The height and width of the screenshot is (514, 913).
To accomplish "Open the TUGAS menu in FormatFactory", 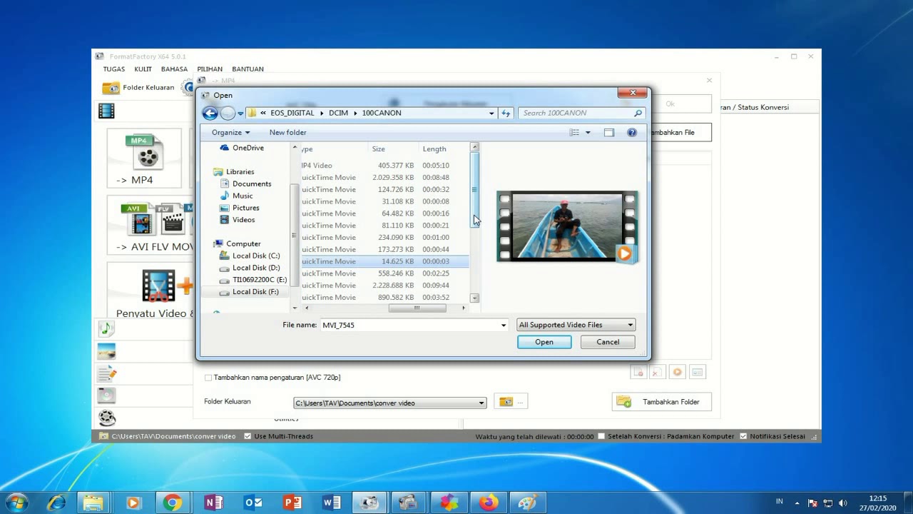I will 114,69.
